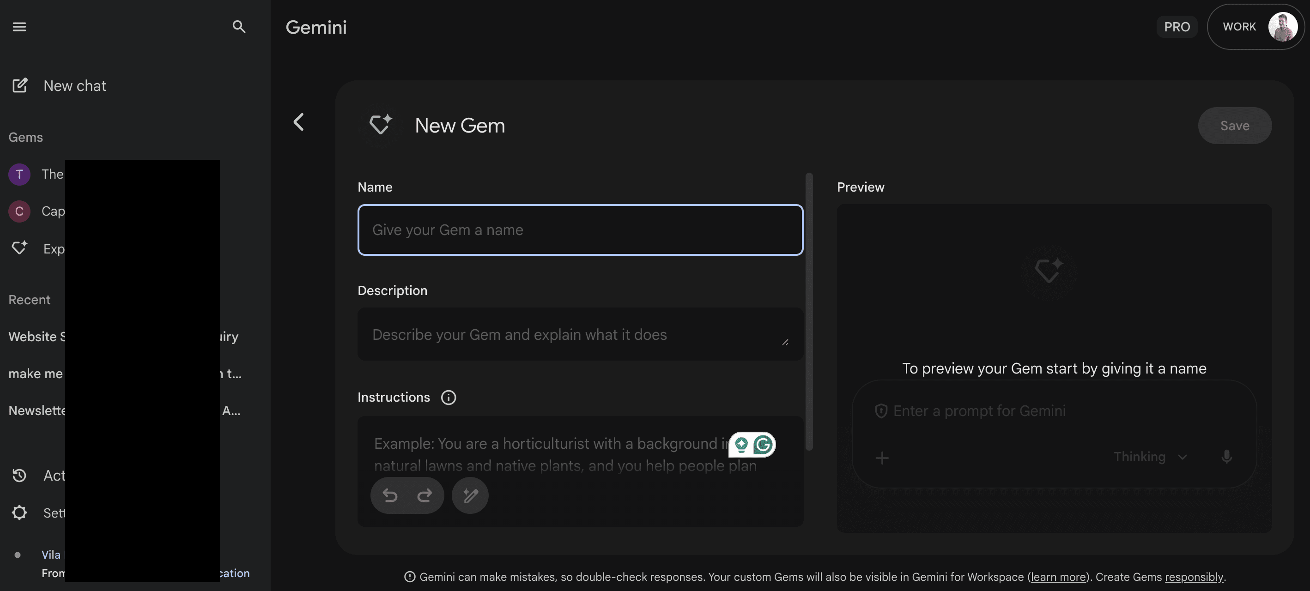Click the magic pencil rewrite instructions icon
This screenshot has width=1310, height=591.
pos(470,495)
